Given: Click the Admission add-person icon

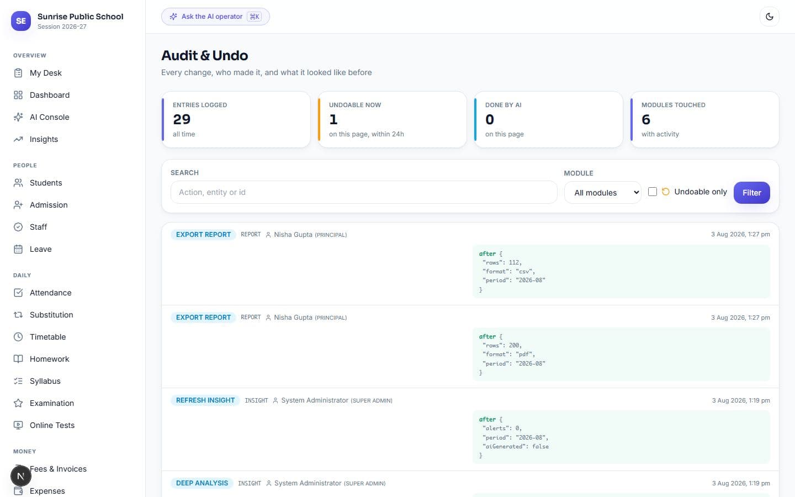Looking at the screenshot, I should tap(18, 205).
